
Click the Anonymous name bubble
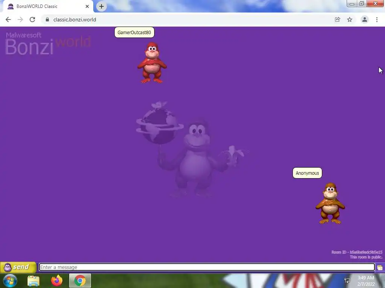coord(307,173)
